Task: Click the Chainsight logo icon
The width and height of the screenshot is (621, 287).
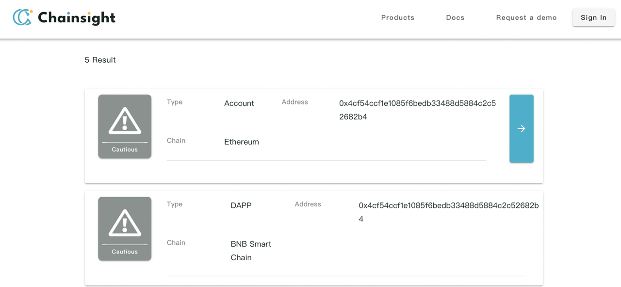Action: pos(22,17)
